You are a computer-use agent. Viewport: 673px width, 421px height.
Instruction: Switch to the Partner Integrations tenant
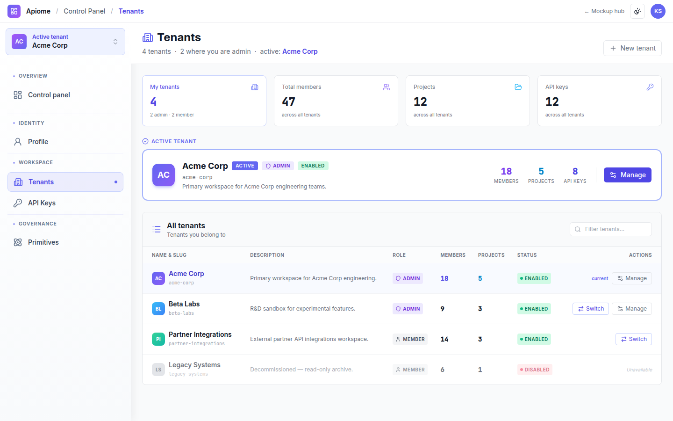pos(634,339)
